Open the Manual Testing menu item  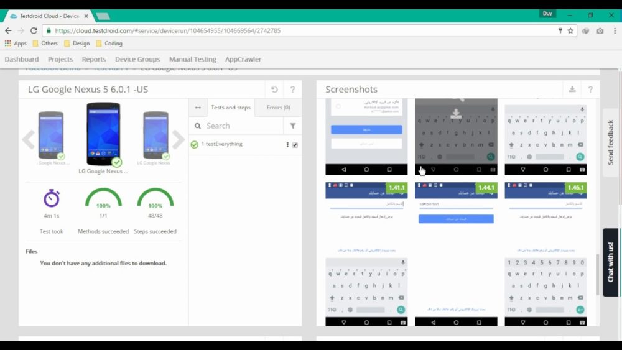(x=192, y=60)
